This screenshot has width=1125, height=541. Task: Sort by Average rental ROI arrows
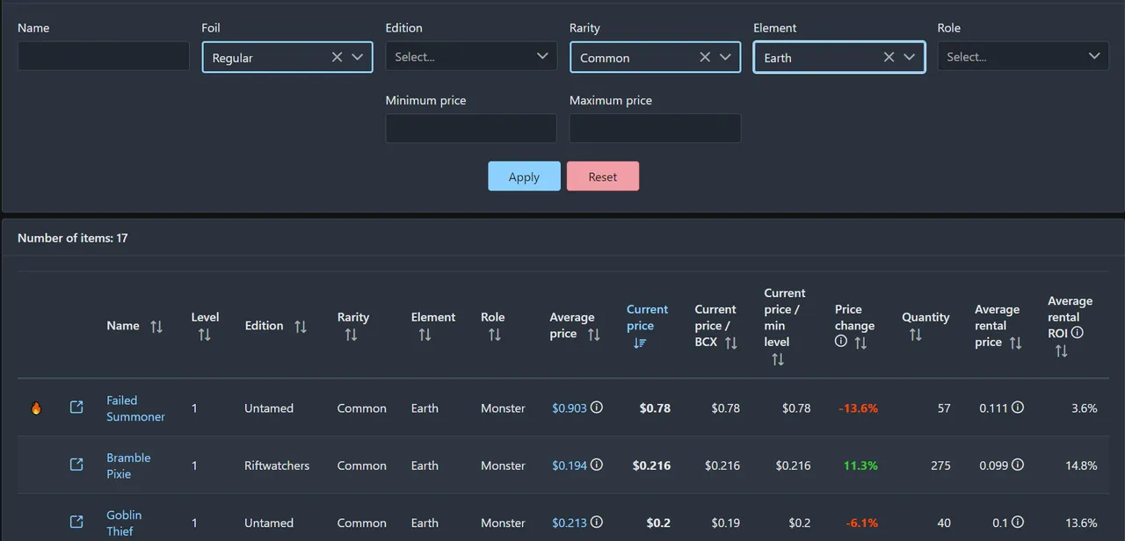coord(1061,350)
